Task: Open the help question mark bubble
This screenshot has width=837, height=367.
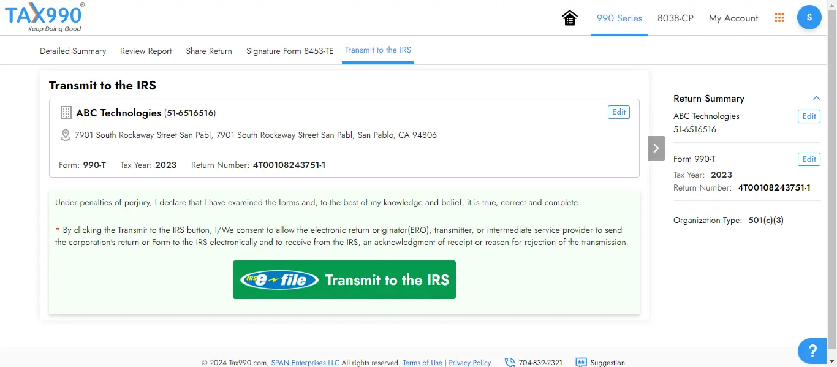Action: (x=812, y=351)
